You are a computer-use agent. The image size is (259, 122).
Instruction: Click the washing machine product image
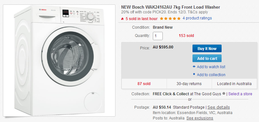59,61
